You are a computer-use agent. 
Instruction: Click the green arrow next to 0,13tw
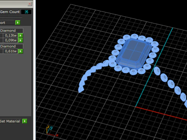click(x=21, y=35)
